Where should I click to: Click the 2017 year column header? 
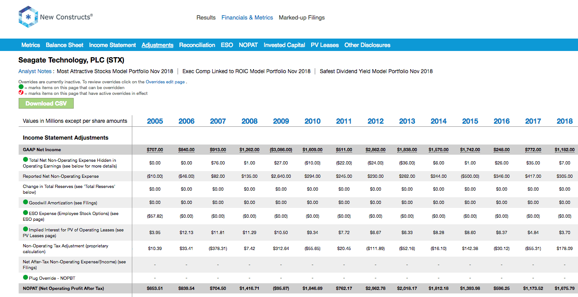pyautogui.click(x=533, y=121)
